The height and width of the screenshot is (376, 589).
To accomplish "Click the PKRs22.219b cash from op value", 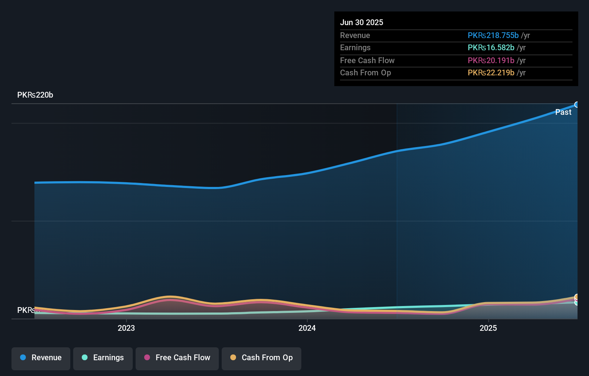I will (491, 73).
